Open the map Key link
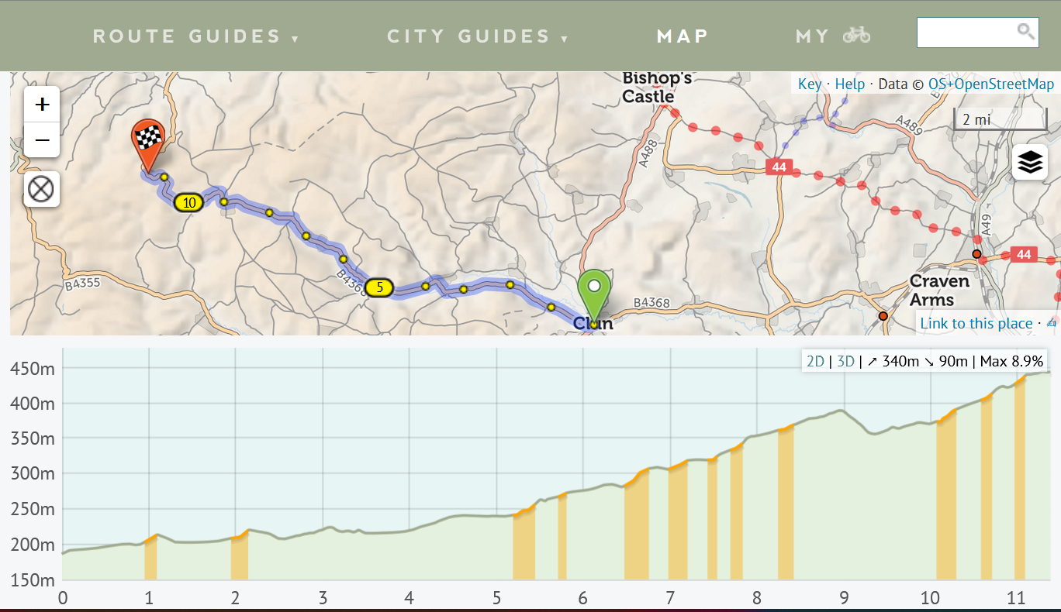1061x612 pixels. 809,84
